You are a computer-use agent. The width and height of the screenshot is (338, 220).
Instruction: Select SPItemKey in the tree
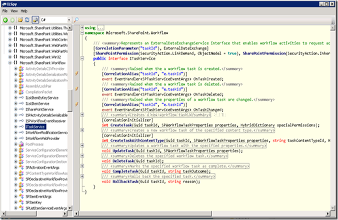34,202
